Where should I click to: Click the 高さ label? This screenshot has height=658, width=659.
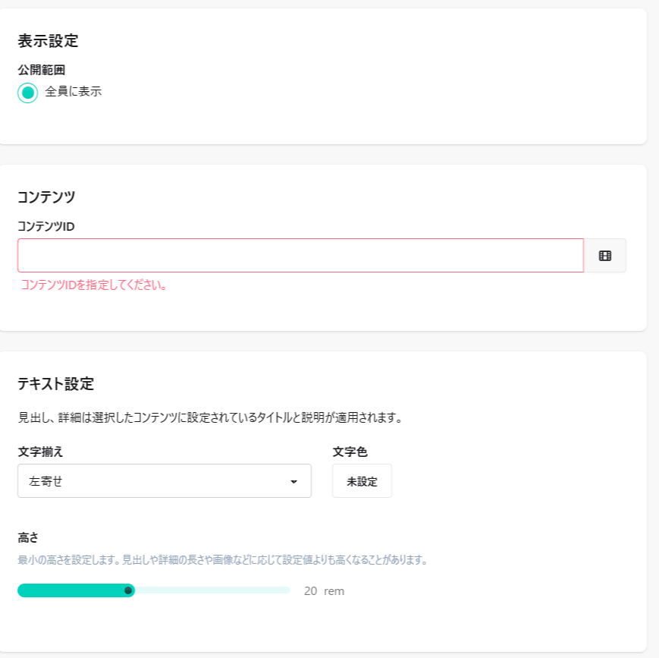[28, 537]
